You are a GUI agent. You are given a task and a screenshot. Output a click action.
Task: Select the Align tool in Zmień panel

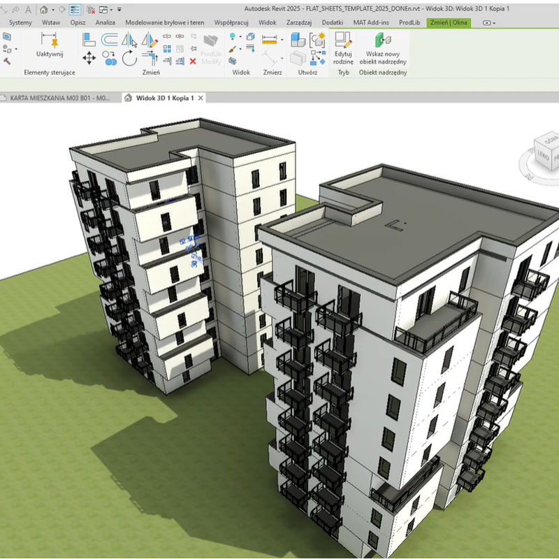[89, 41]
